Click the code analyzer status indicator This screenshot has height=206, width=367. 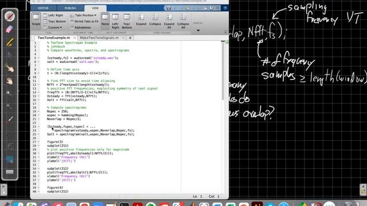(x=227, y=42)
